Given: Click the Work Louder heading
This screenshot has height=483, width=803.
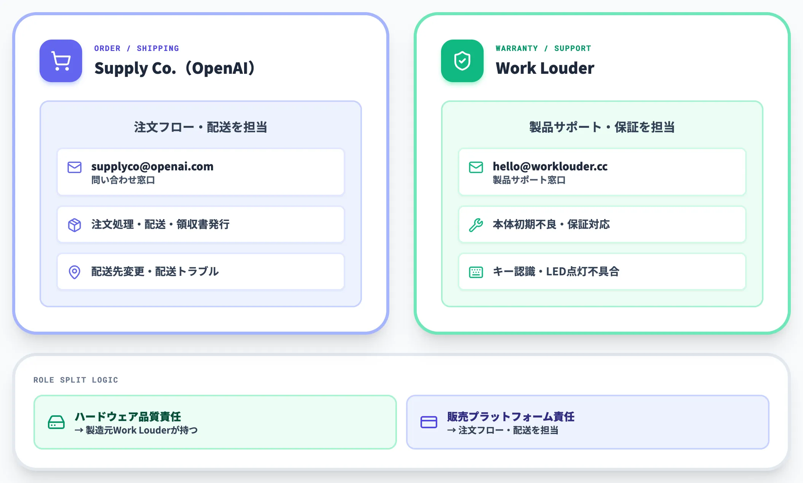Looking at the screenshot, I should pos(545,68).
